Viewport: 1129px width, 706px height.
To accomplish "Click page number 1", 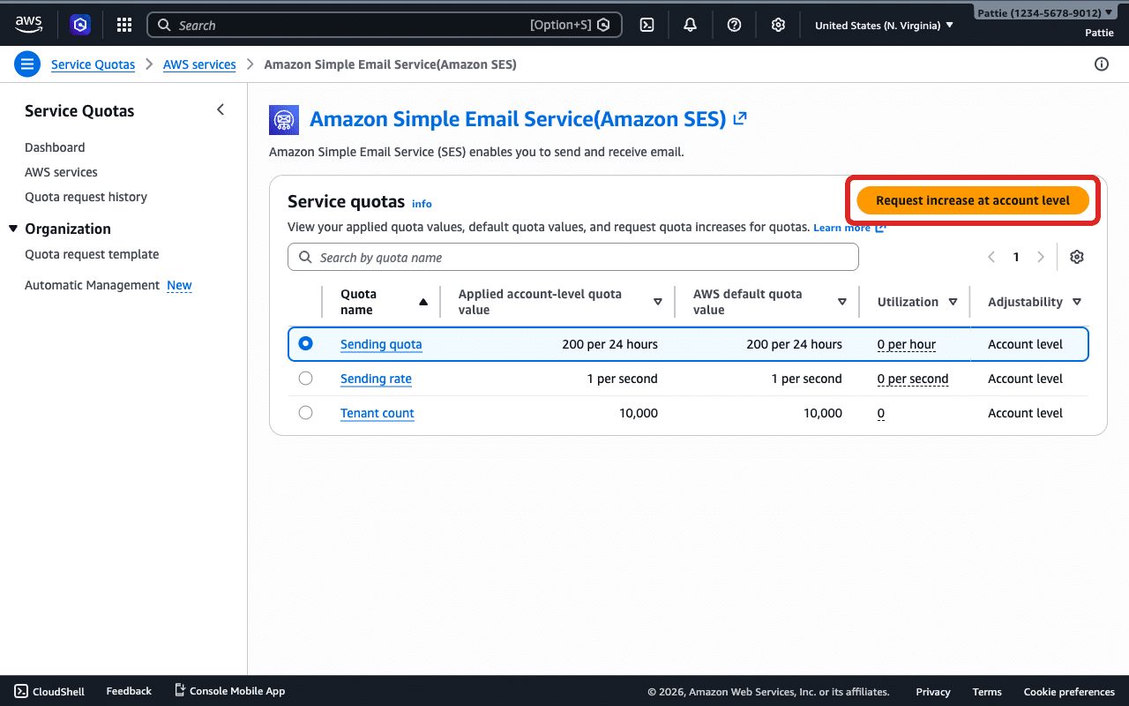I will pos(1016,257).
